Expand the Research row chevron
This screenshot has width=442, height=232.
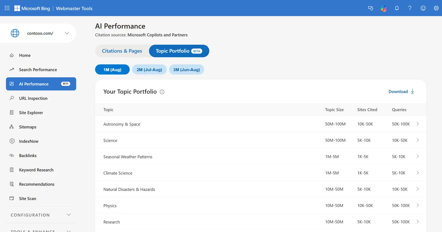[418, 222]
